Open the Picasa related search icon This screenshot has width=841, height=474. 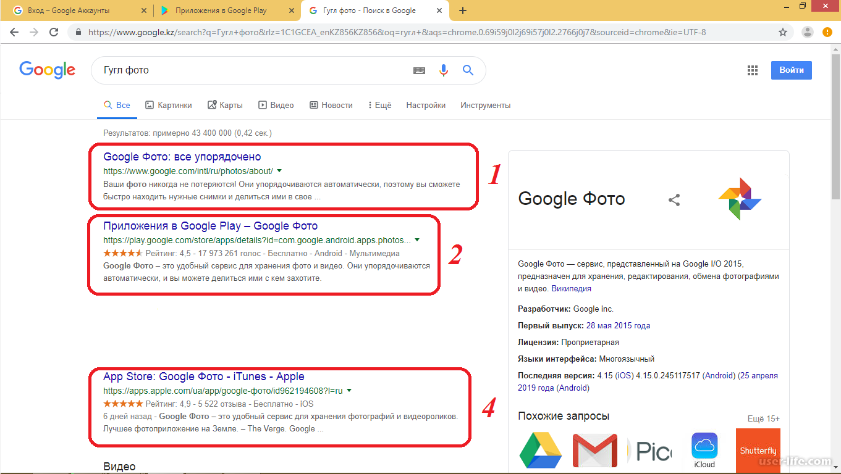[649, 451]
